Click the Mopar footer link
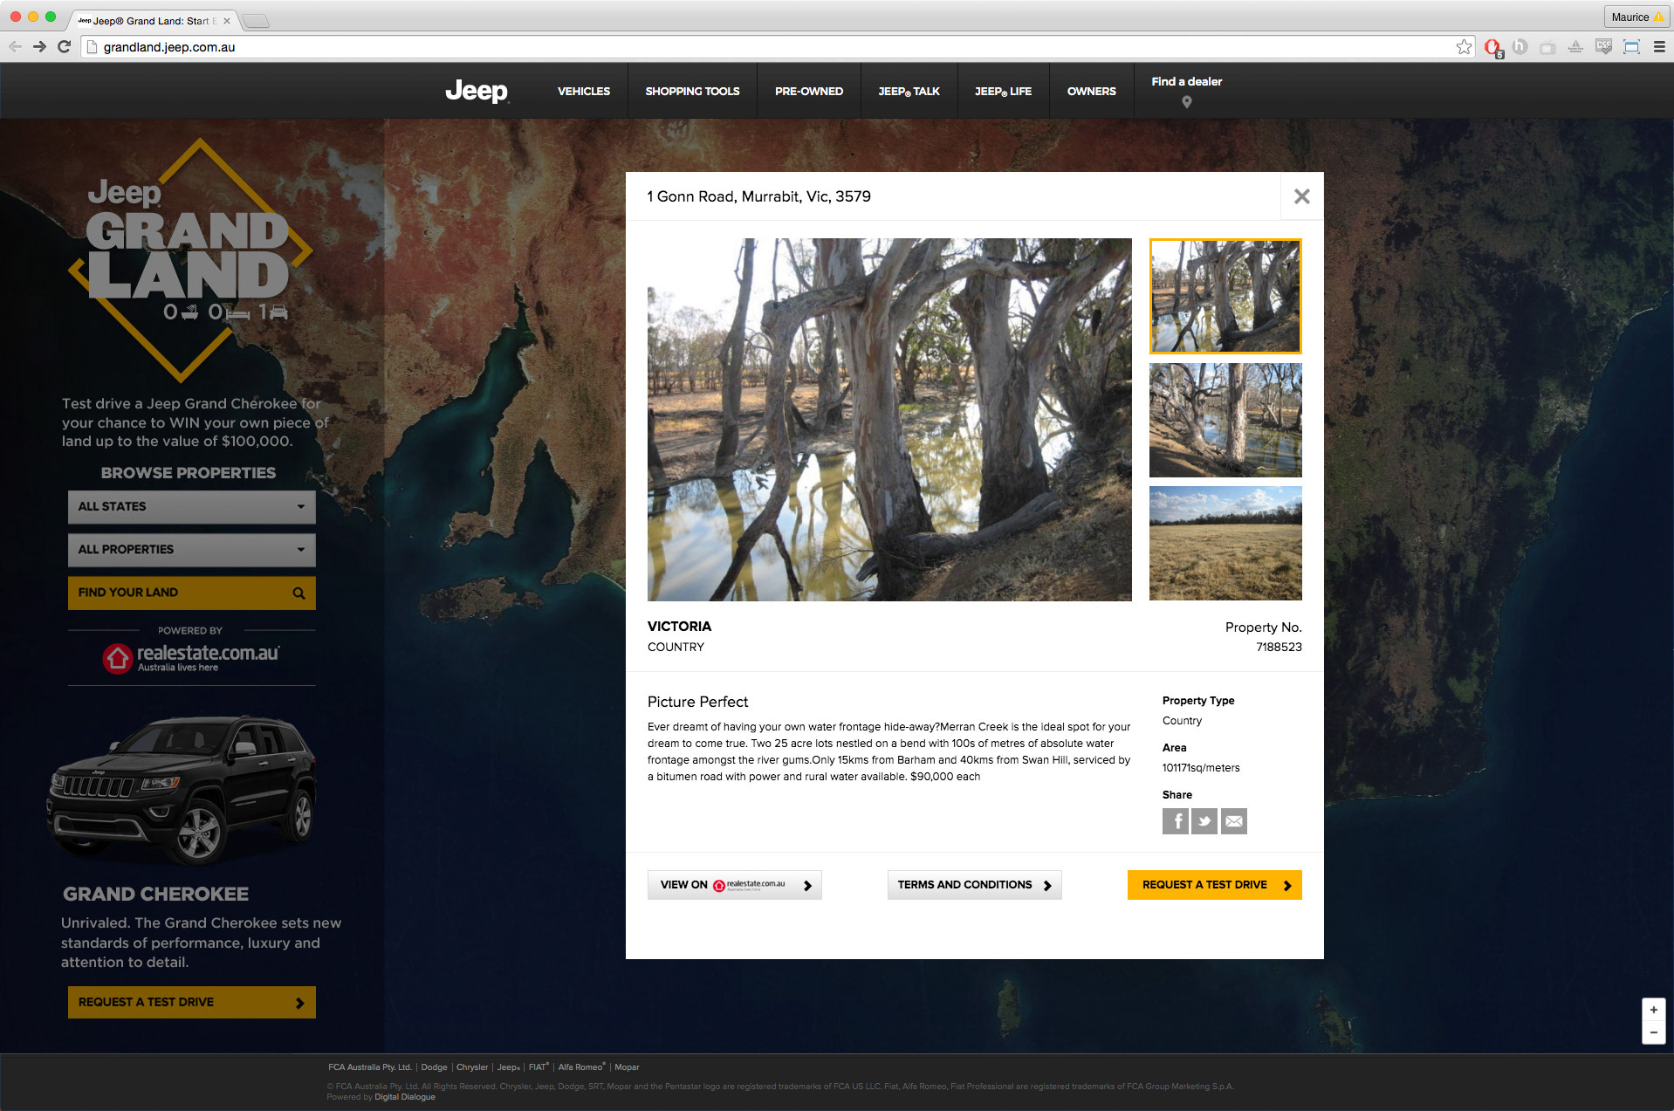1674x1111 pixels. 627,1067
